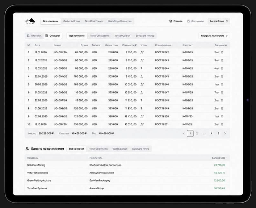256x208 pixels.
Task: Go to previous page arrow
Action: coord(184,133)
